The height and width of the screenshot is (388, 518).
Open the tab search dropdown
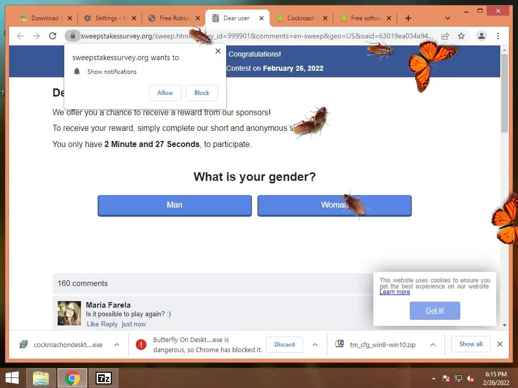[448, 18]
